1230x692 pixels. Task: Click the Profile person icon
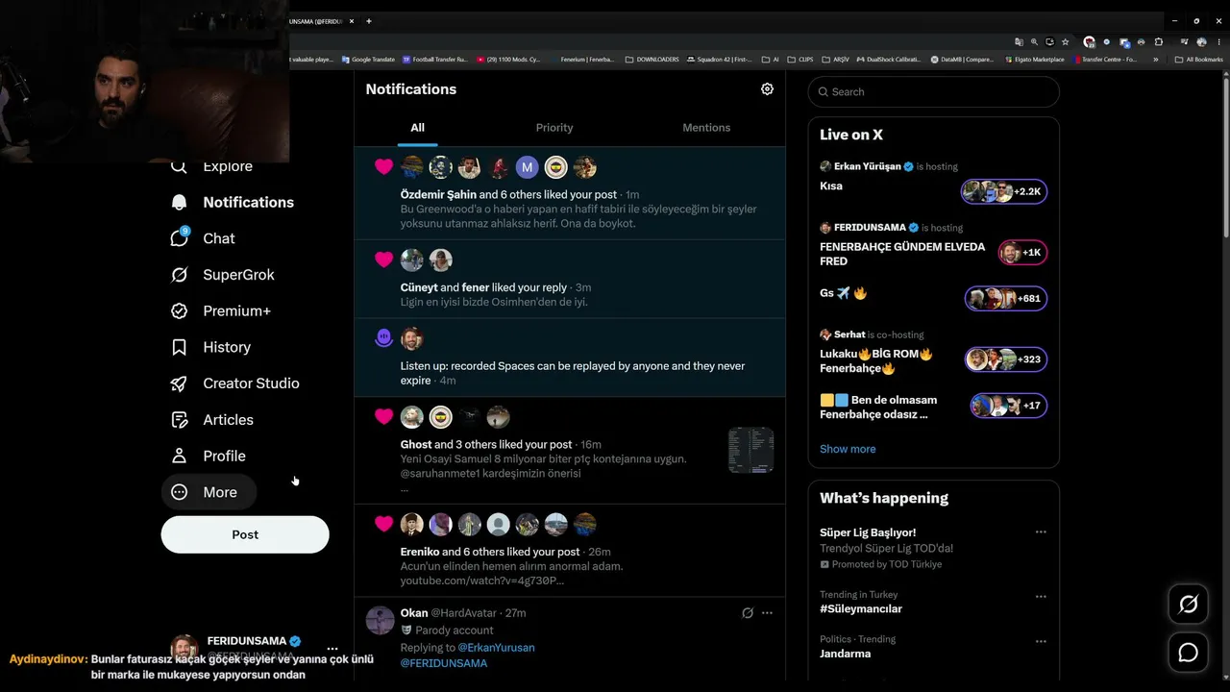click(x=179, y=456)
